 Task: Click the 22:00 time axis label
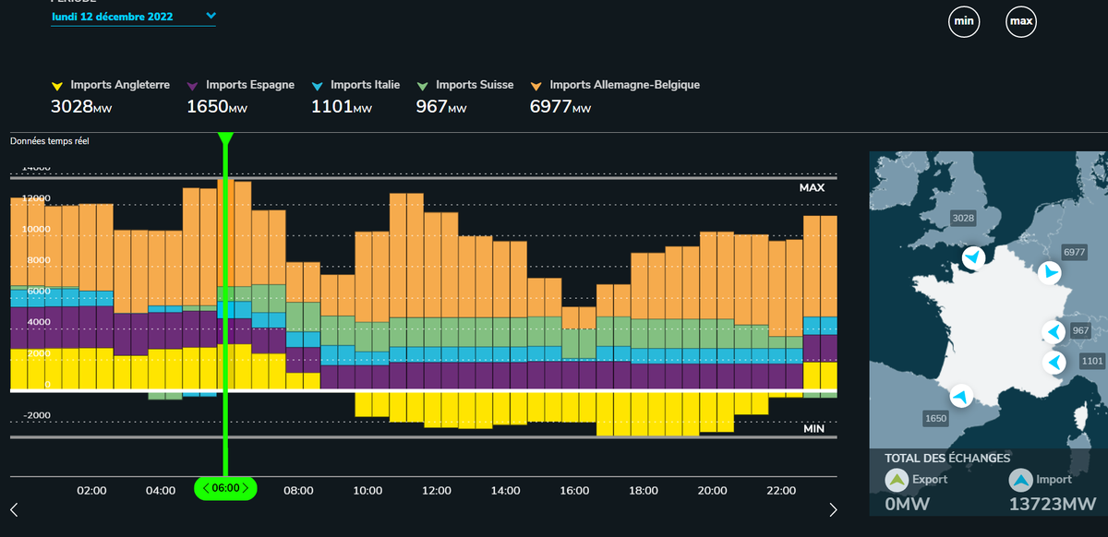pyautogui.click(x=782, y=490)
